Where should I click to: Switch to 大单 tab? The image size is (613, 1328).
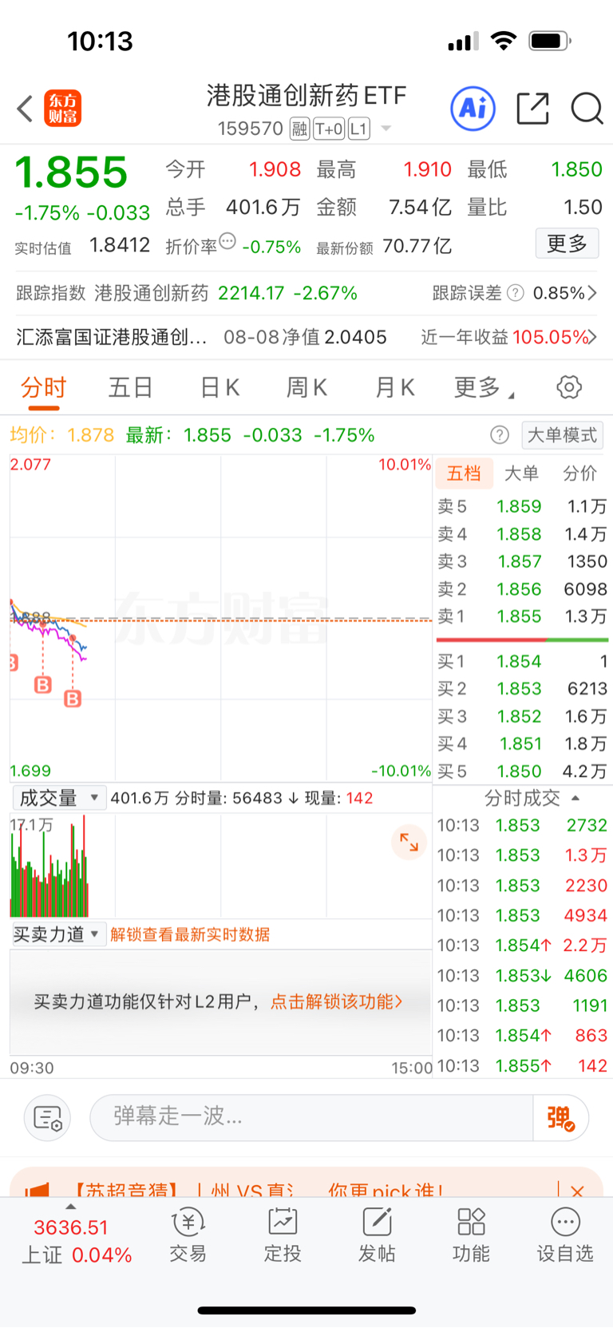(522, 474)
